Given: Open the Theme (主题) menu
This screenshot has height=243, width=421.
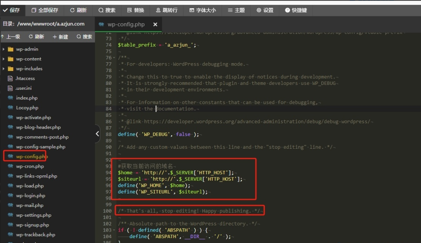Looking at the screenshot, I should [x=236, y=10].
